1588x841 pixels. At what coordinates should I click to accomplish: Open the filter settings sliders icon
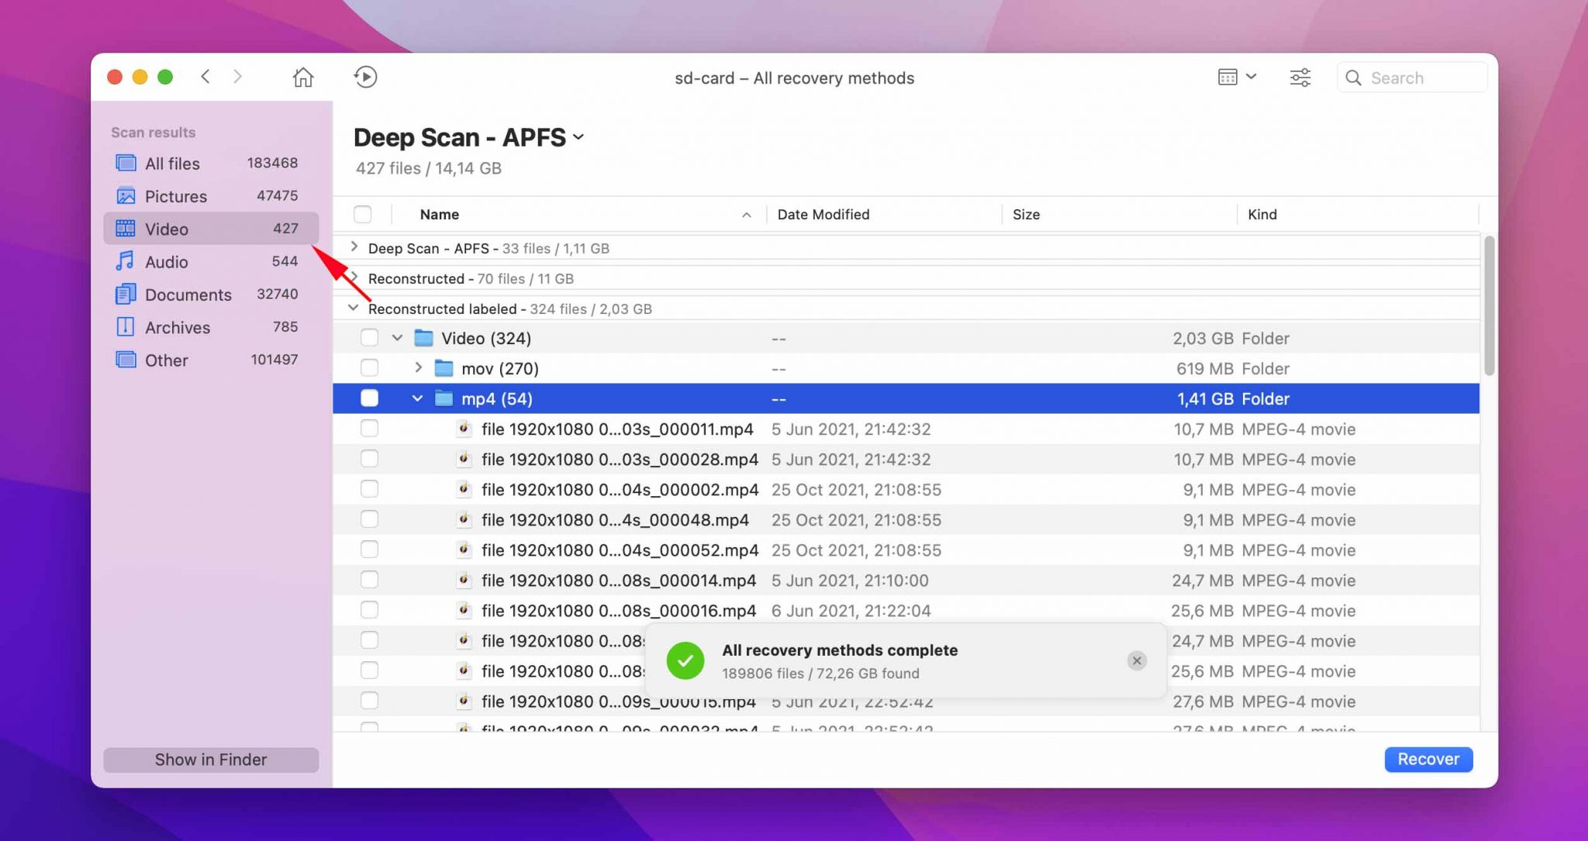click(1300, 78)
